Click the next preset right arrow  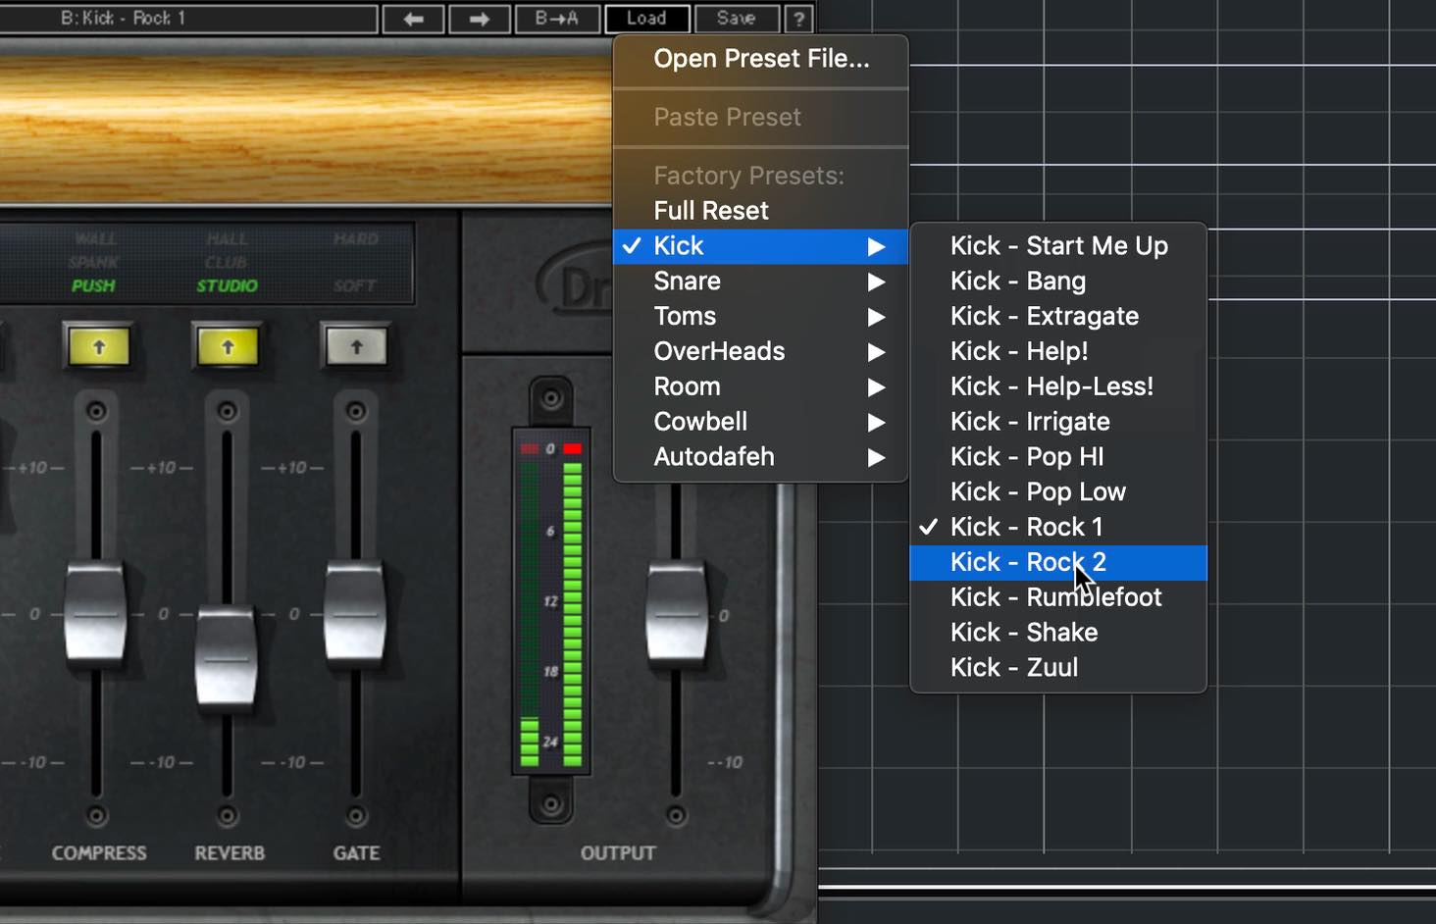(x=479, y=19)
